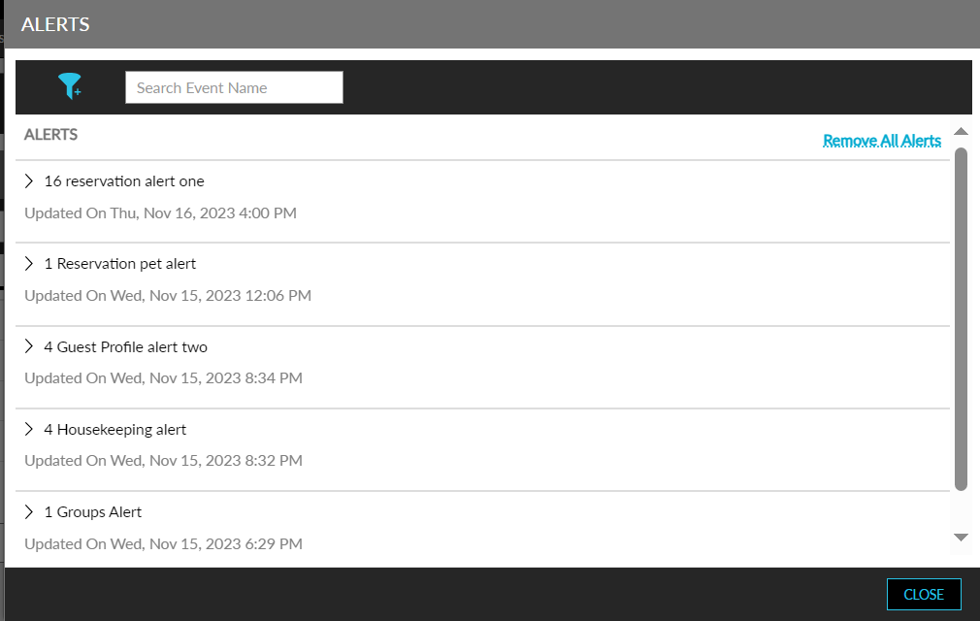Select the 1 Groups Alert title
Image resolution: width=980 pixels, height=621 pixels.
[93, 512]
